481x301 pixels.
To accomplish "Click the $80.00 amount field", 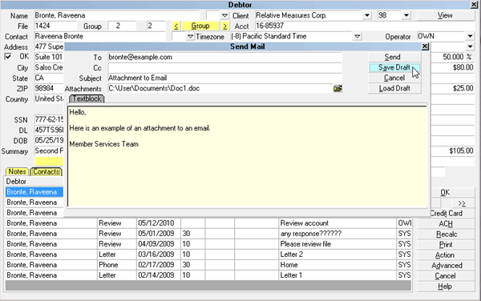I will coord(453,68).
